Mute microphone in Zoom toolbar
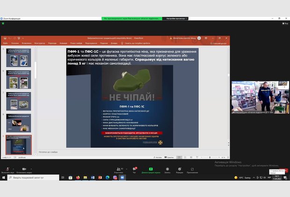 [x=7, y=169]
